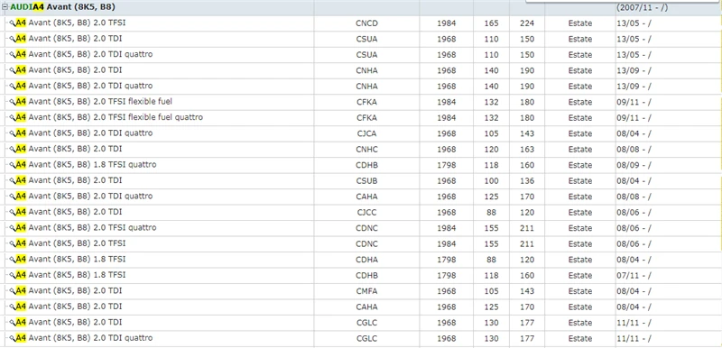Click the Estate body type in the CMFA row
This screenshot has width=722, height=348.
pyautogui.click(x=580, y=291)
